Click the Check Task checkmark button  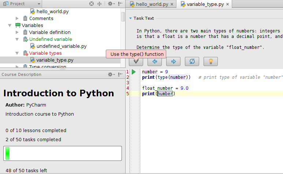coord(136,62)
